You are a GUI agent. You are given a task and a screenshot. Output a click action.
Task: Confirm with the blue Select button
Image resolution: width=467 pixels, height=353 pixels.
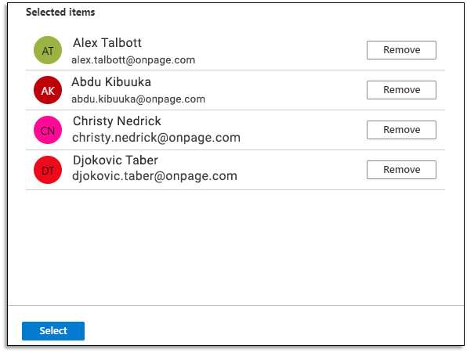click(x=53, y=331)
